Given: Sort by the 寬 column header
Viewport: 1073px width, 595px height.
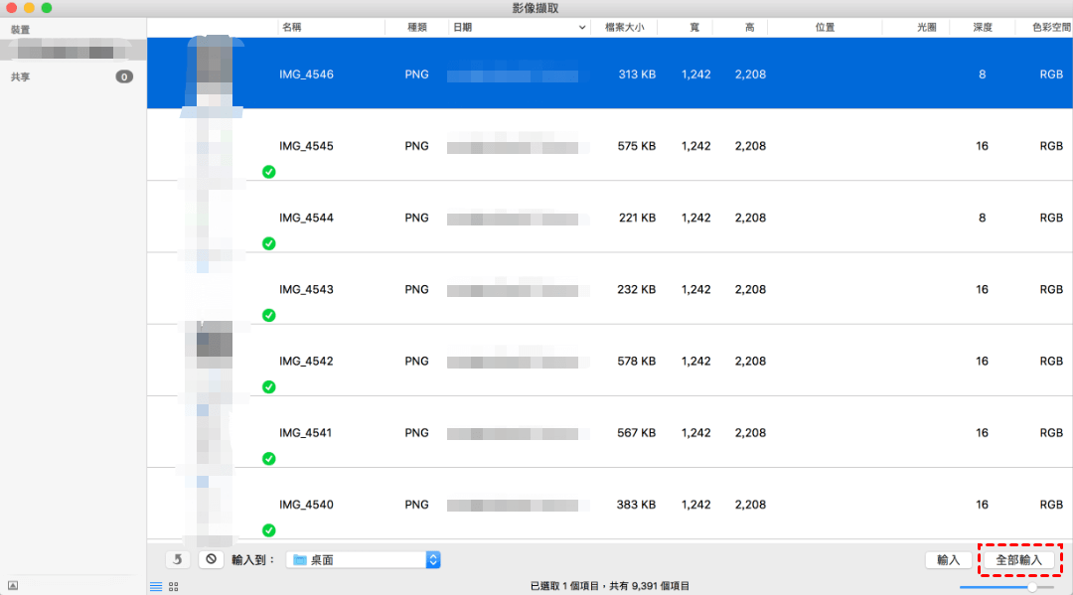Looking at the screenshot, I should [x=694, y=28].
